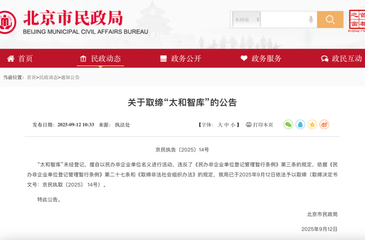Click the closing date 2025年9月12日
Screen dimensions: 365x240
click(x=319, y=229)
